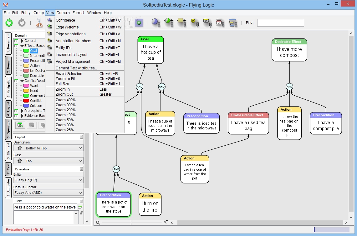
Task: Click the canvas vertical scrollbar thumb
Action: (x=351, y=123)
